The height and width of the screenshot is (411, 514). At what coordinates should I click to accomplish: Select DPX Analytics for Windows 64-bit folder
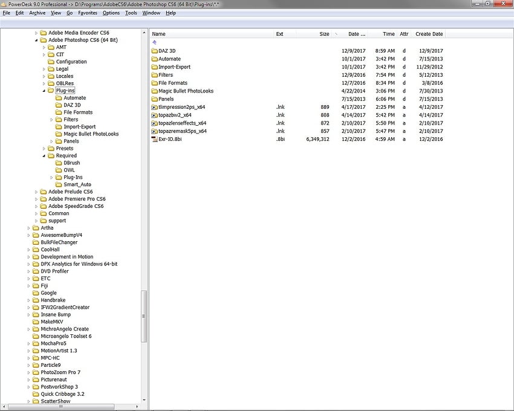79,264
